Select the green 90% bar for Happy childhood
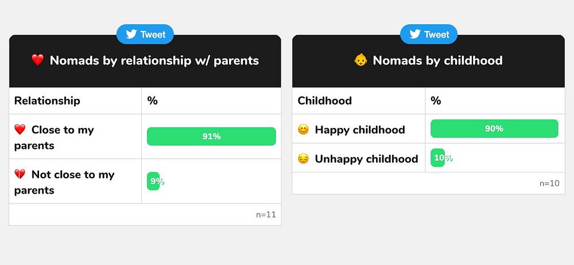 (494, 129)
